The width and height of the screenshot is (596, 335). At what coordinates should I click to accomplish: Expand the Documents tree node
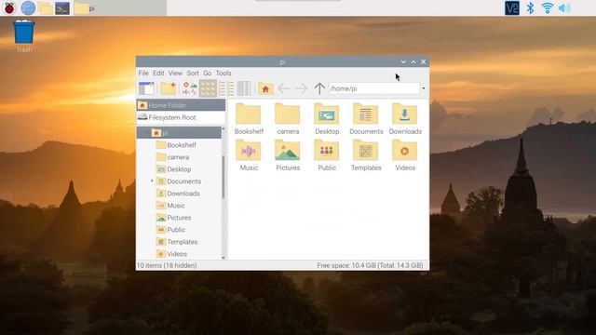(x=152, y=181)
